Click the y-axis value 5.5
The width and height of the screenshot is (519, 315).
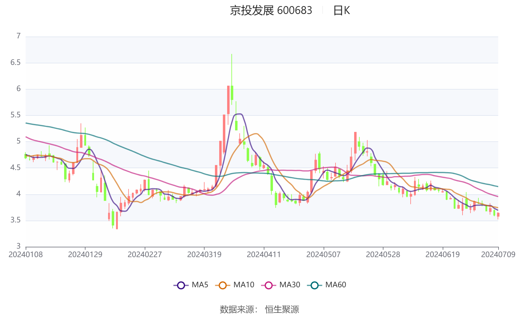point(16,115)
